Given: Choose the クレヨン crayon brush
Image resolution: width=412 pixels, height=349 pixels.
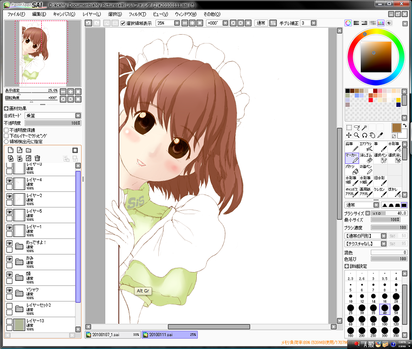Looking at the screenshot, I should [380, 192].
